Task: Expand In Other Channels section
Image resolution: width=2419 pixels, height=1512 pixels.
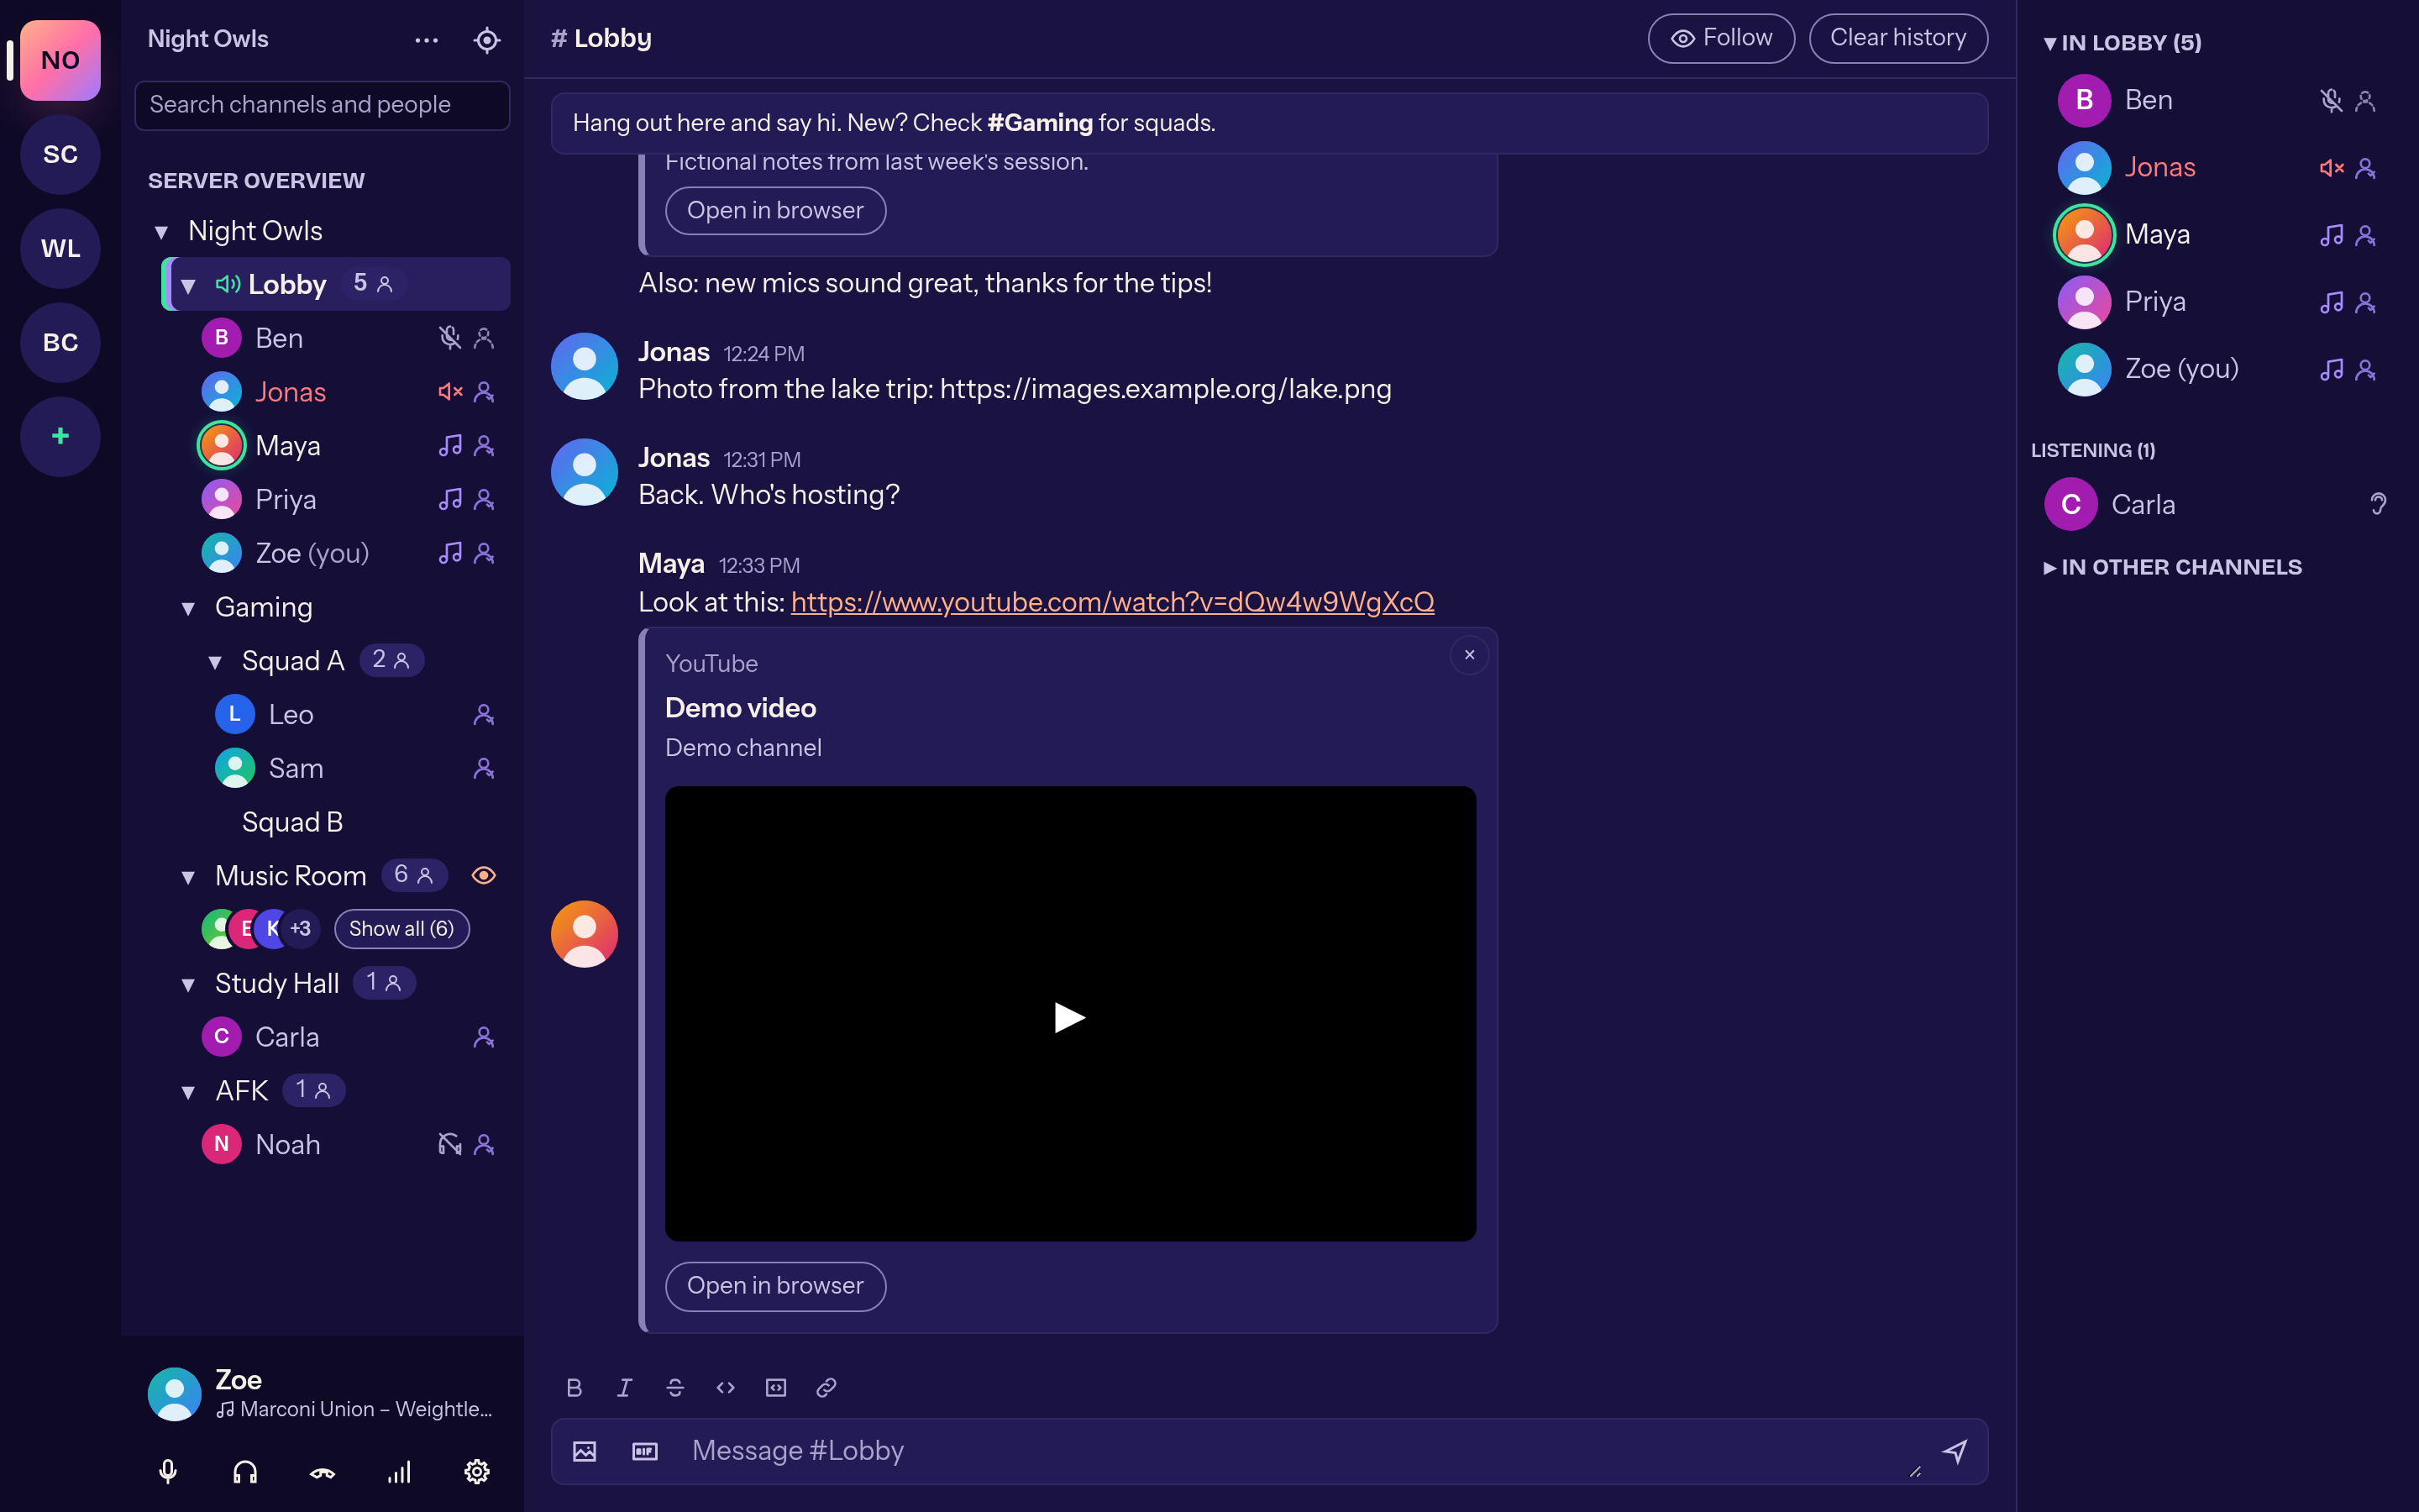Action: [2172, 567]
